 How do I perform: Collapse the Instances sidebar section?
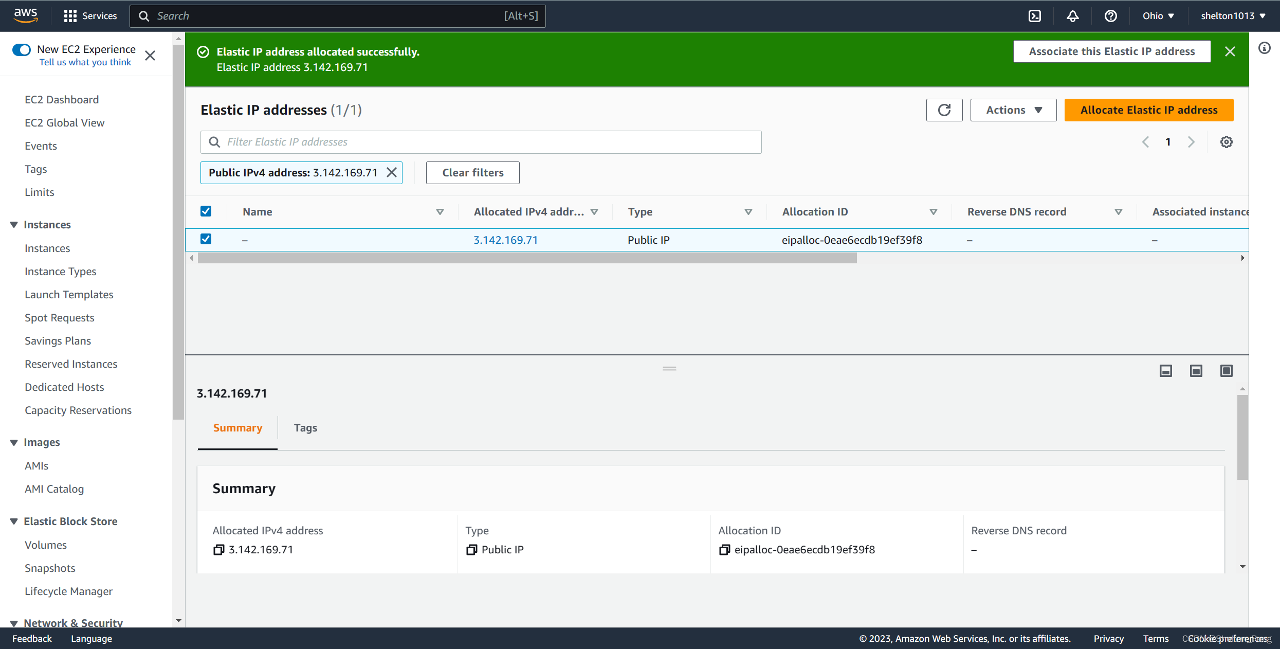tap(14, 225)
